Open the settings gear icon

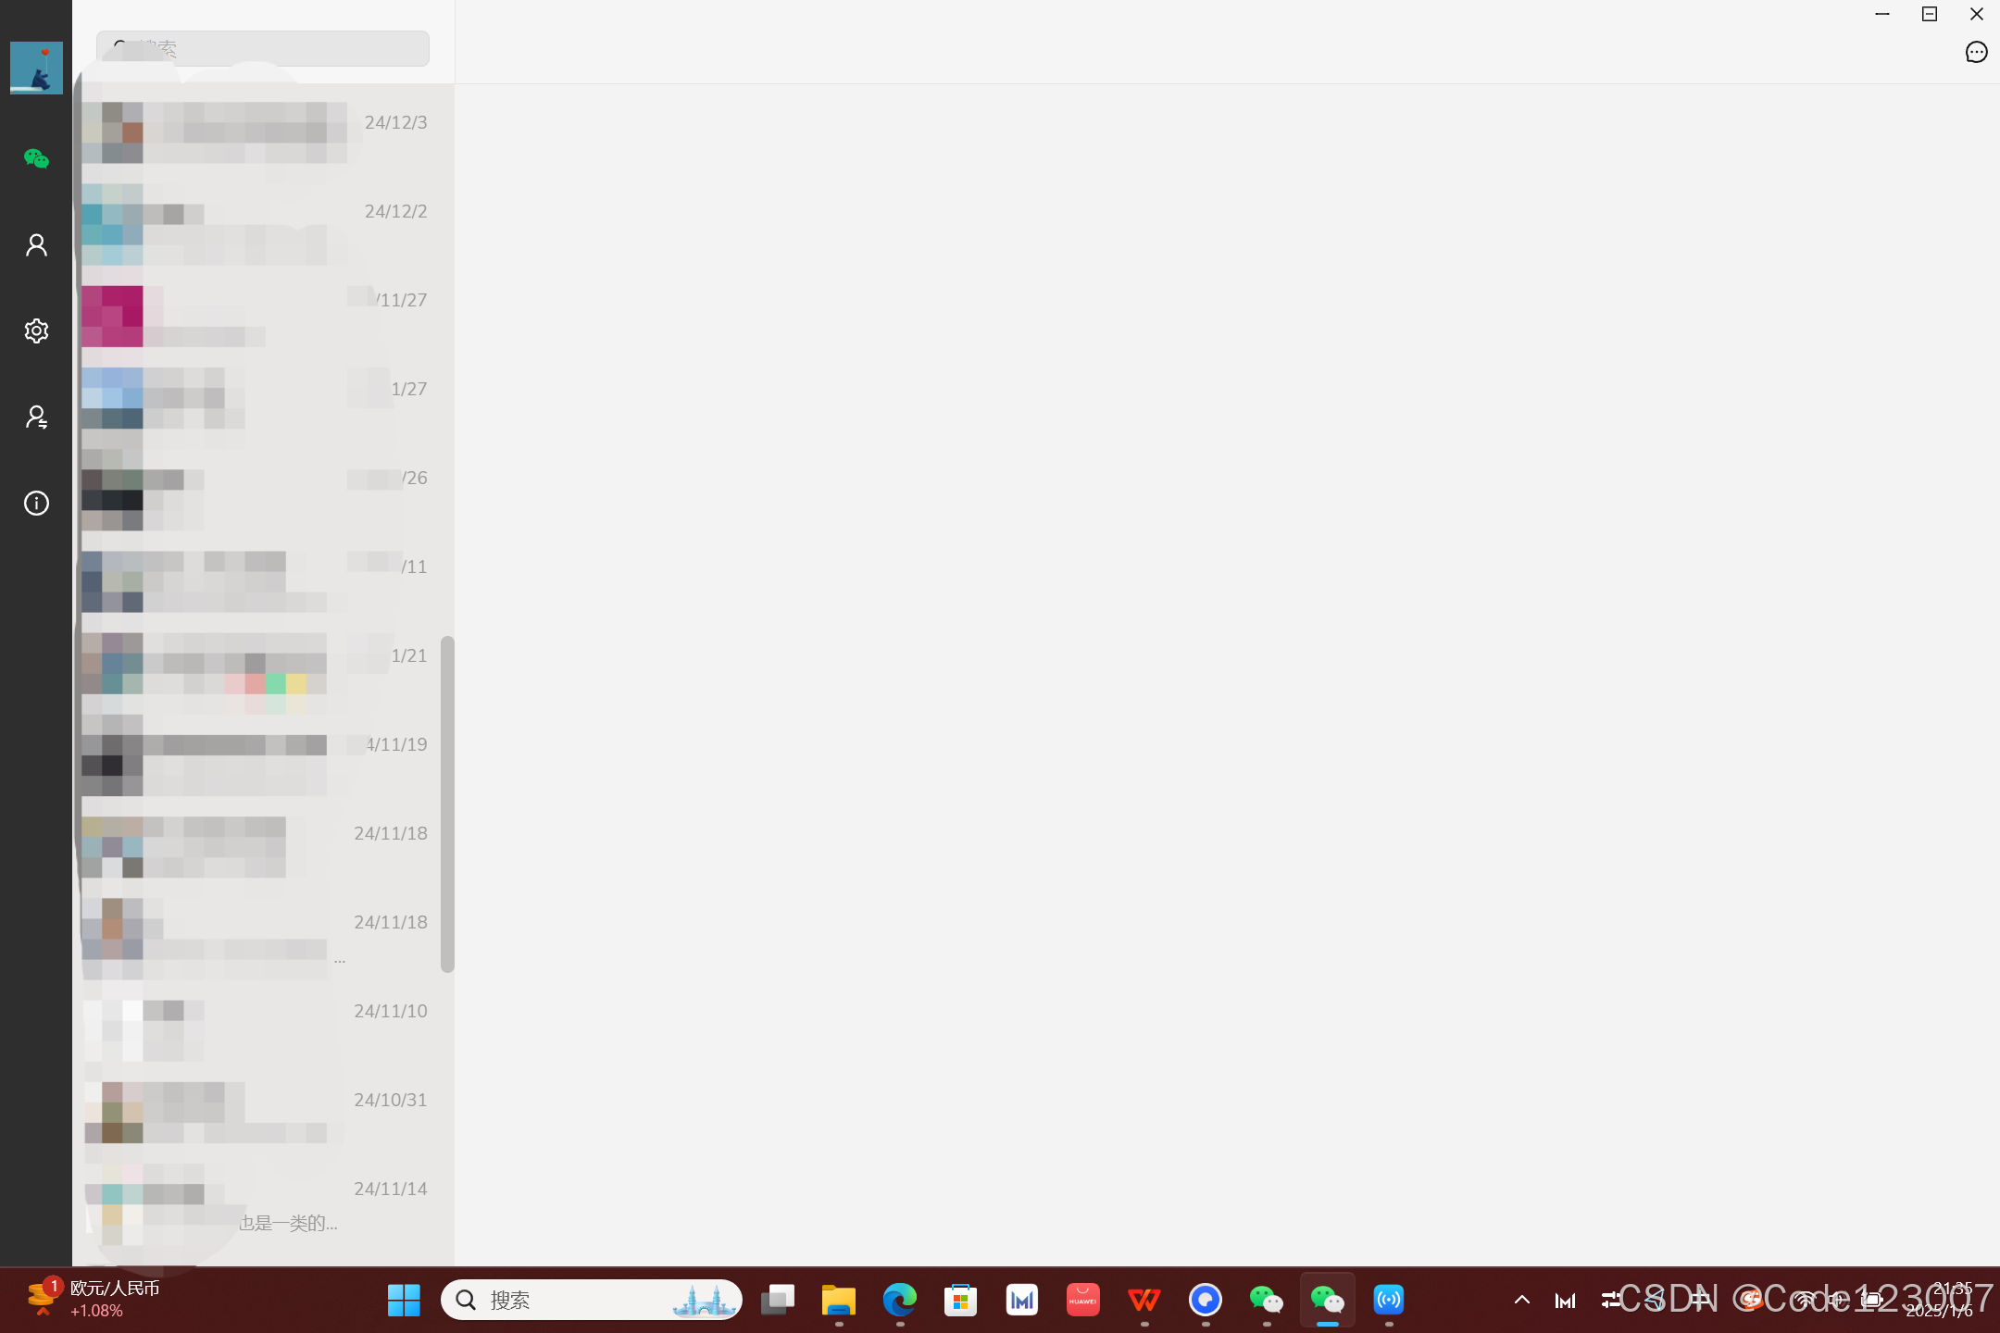click(36, 331)
